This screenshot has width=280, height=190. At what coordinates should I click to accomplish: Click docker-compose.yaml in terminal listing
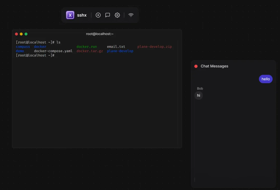point(53,51)
